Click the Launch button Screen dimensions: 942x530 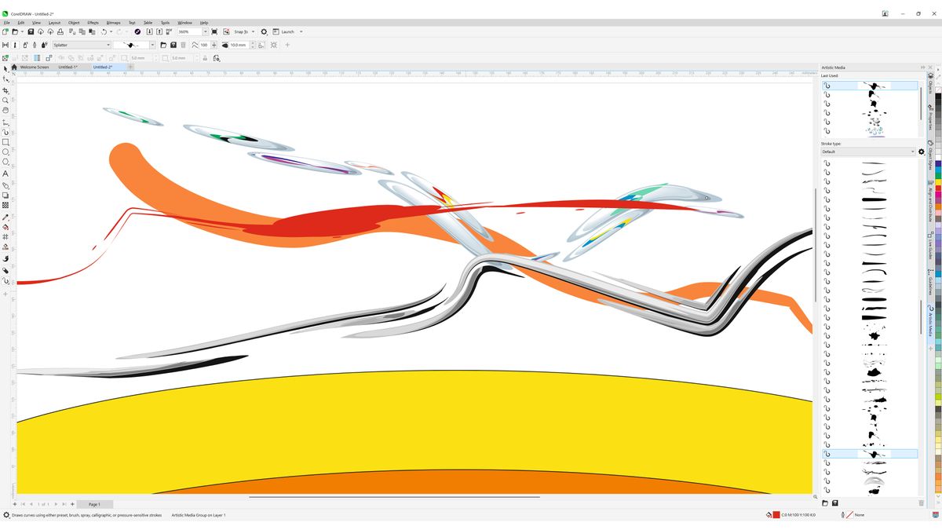[287, 31]
